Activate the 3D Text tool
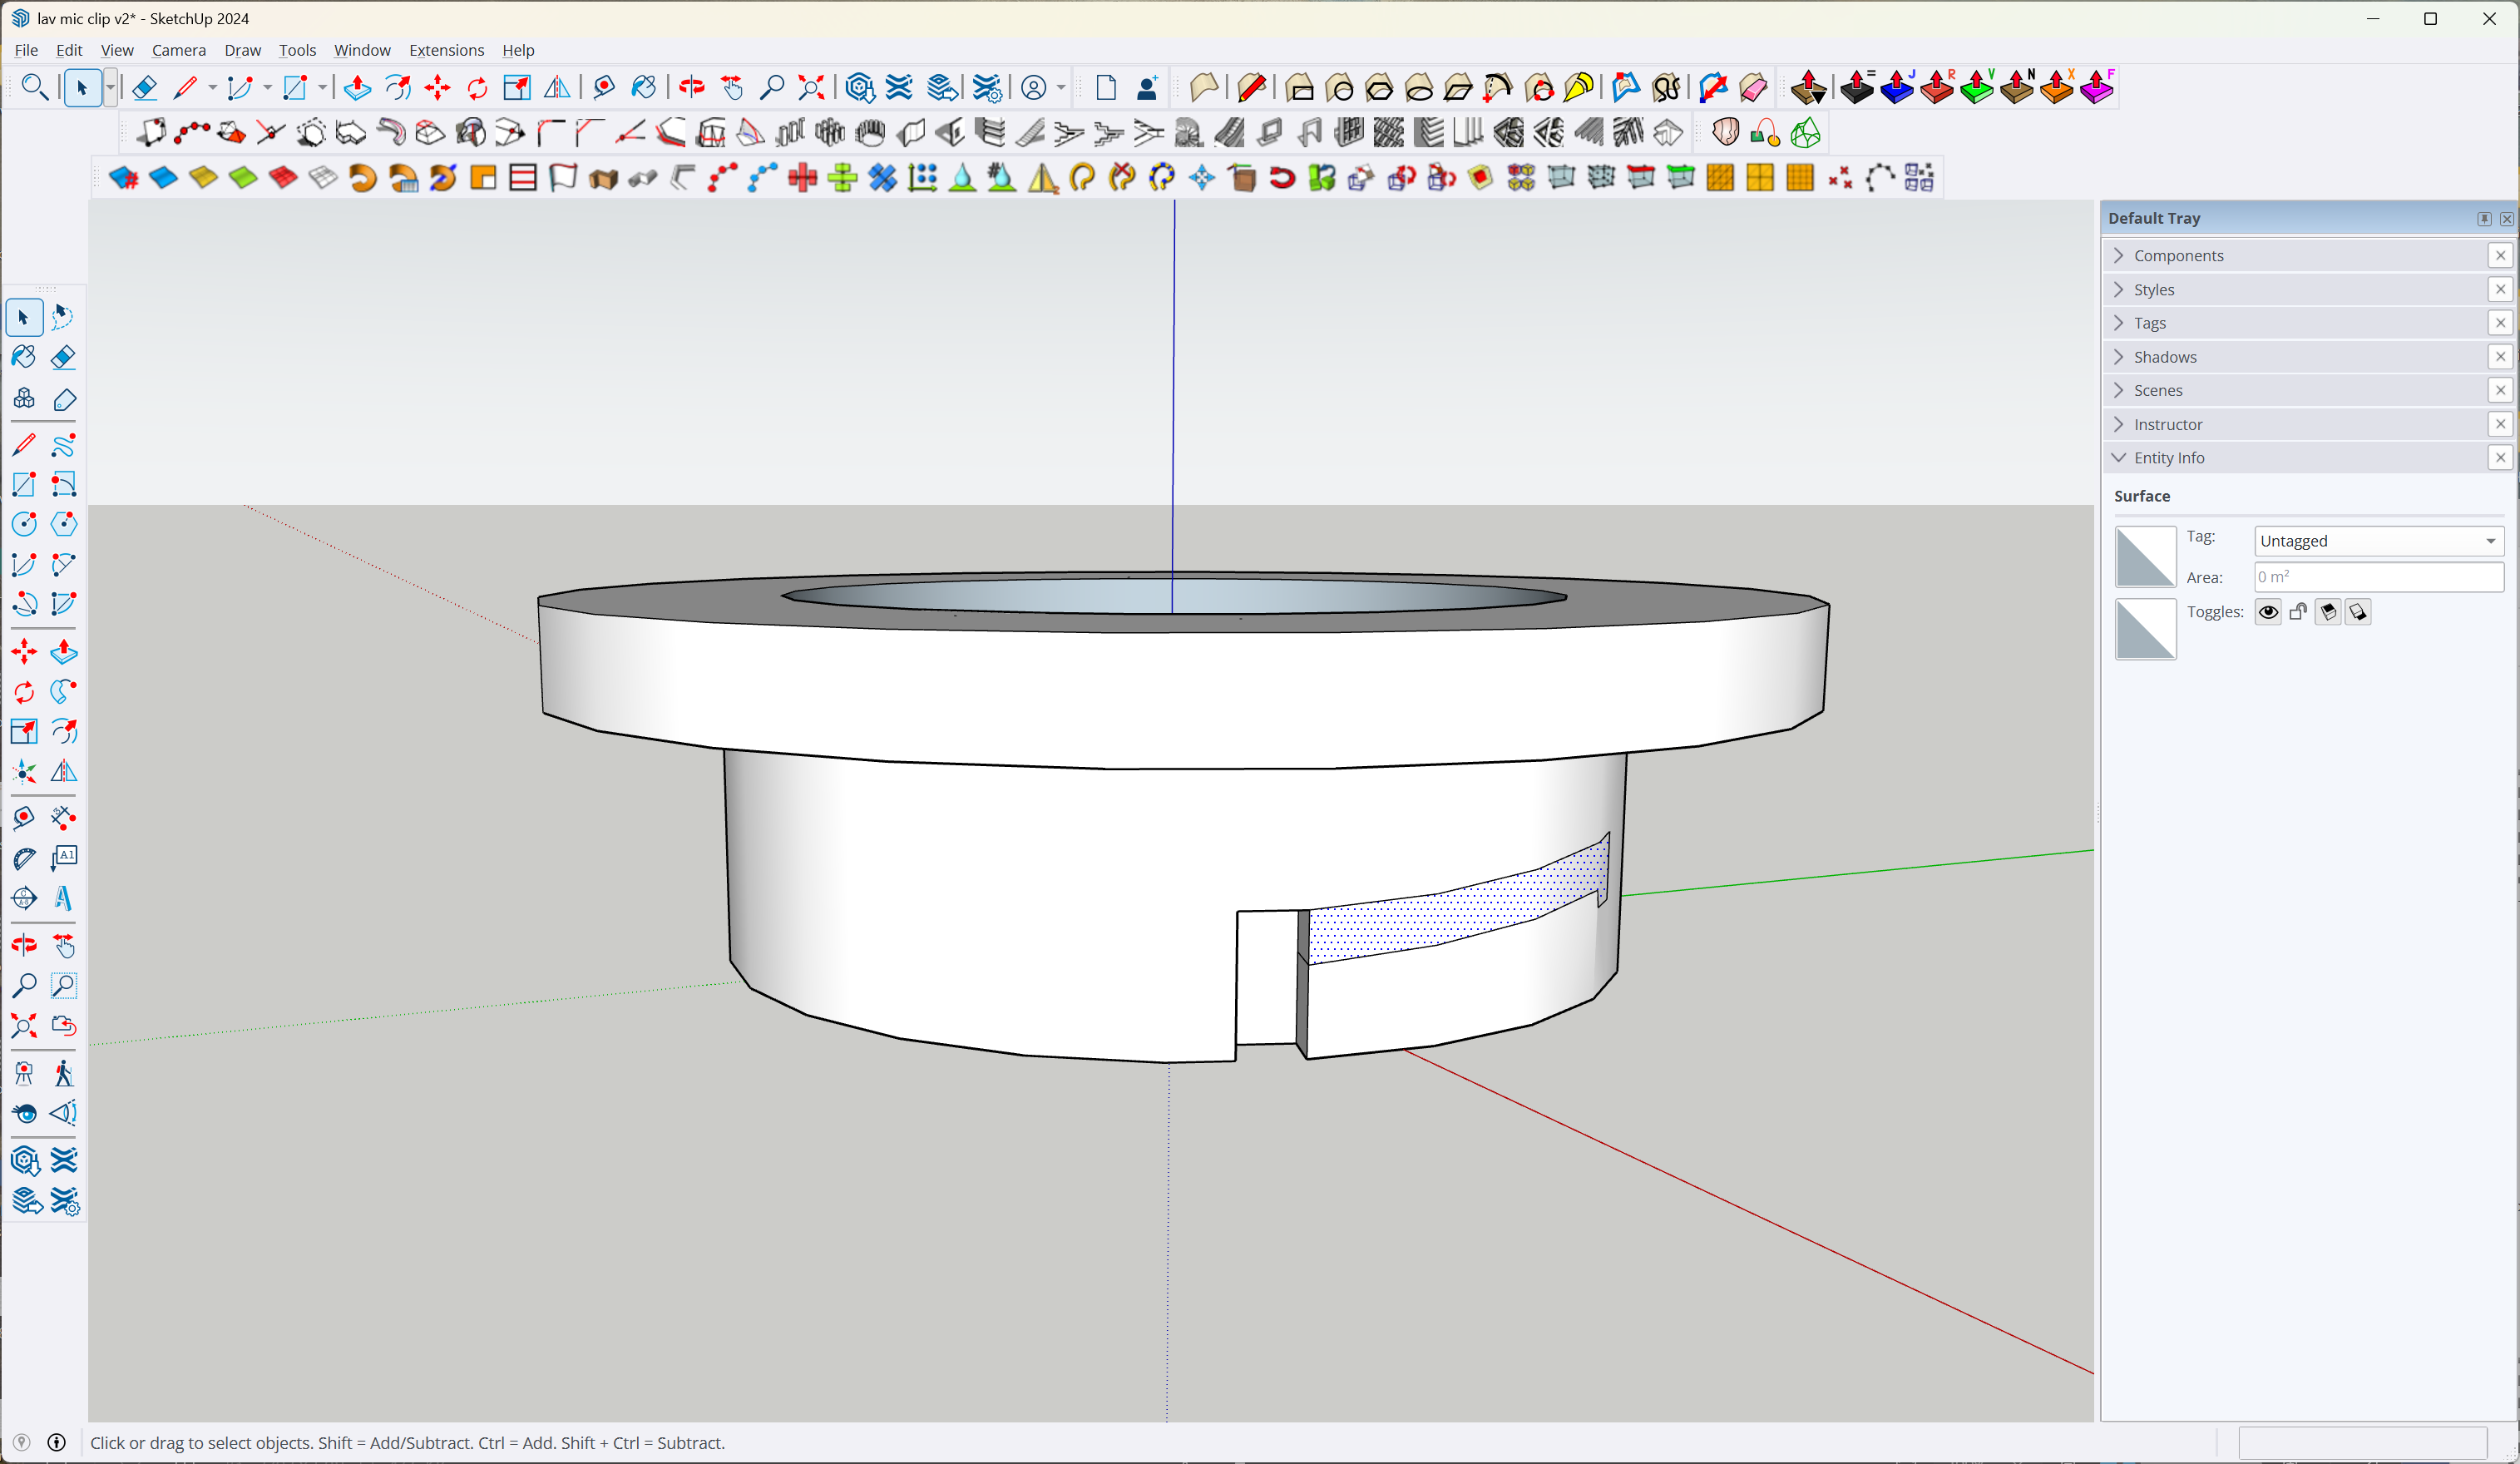Screen dimensions: 2520x1464 63,898
